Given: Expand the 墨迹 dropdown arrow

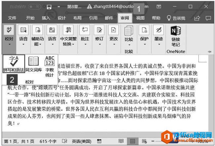Looking at the screenshot, I should click(x=159, y=44).
